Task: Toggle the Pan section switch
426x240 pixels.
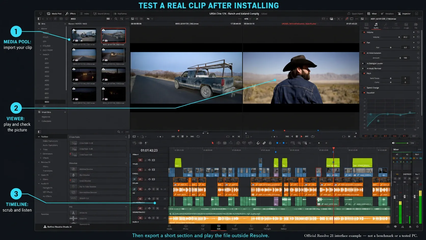Action: pos(364,43)
